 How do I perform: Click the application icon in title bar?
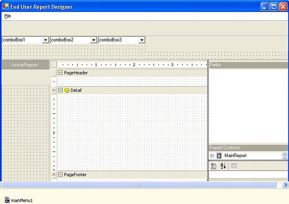tap(5, 6)
